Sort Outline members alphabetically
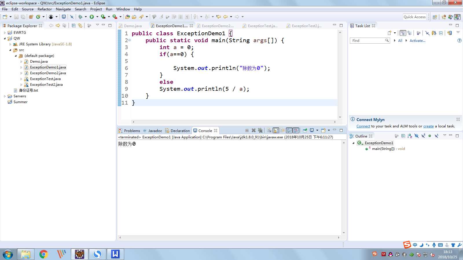The image size is (463, 260). pyautogui.click(x=410, y=136)
